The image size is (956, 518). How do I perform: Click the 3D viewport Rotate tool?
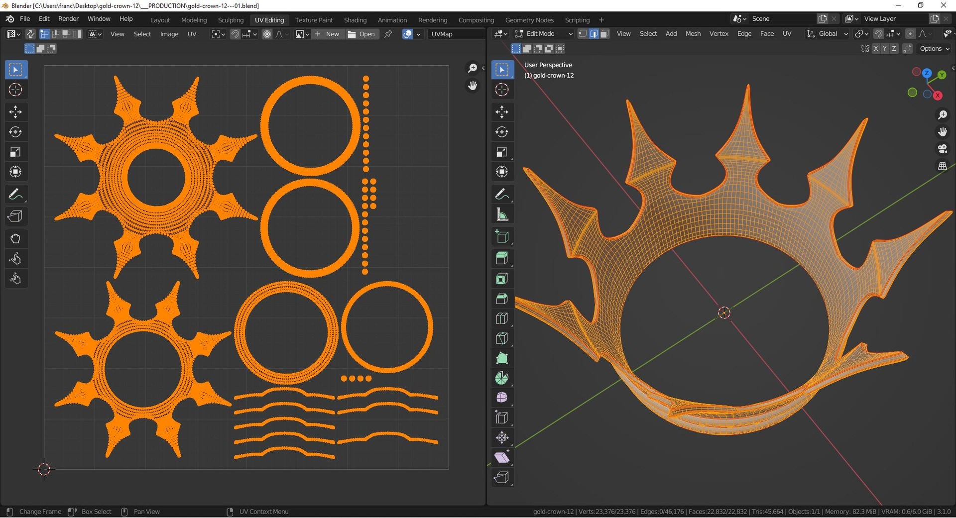(x=502, y=132)
